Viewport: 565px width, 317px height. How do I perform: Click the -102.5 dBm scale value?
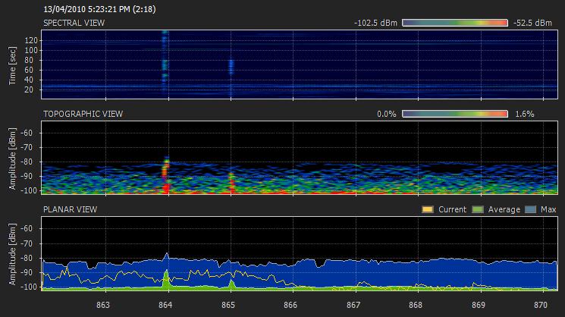(375, 23)
